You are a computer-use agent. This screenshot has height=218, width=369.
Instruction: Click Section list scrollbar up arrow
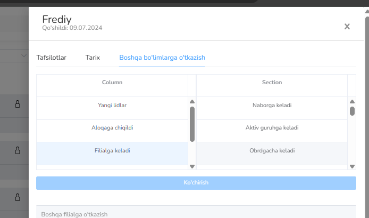[x=352, y=101]
